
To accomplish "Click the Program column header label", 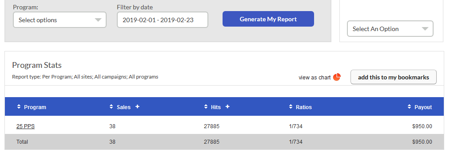I will click(x=35, y=107).
